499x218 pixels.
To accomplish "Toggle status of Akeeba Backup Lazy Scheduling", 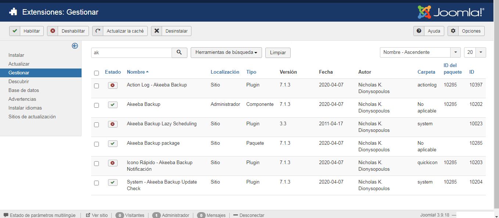I will click(112, 124).
